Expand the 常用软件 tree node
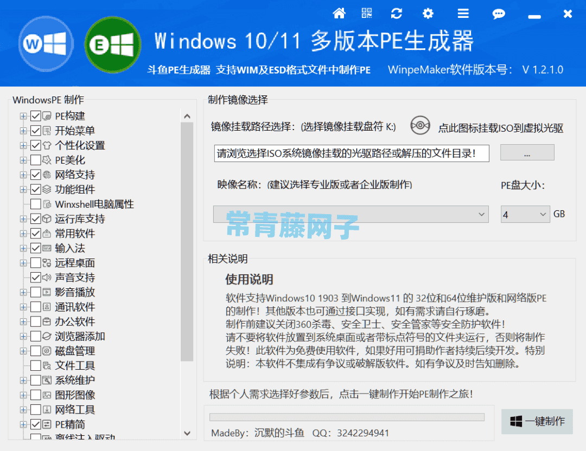This screenshot has height=451, width=586. pos(23,234)
